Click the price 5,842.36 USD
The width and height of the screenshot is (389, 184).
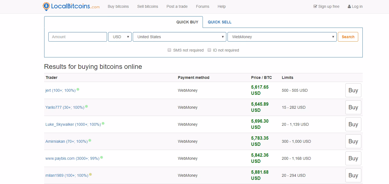(260, 158)
